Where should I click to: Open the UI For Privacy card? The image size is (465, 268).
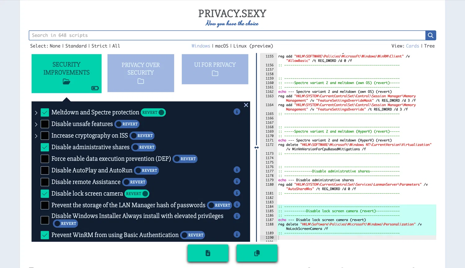point(215,69)
